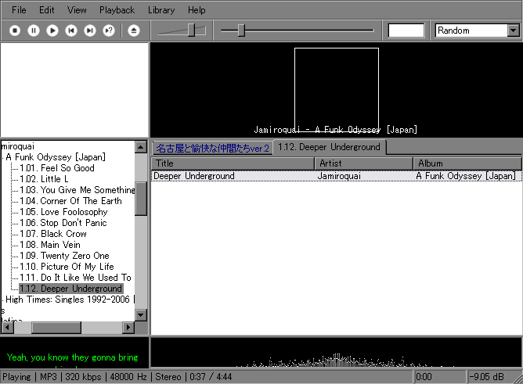Open the Edit menu
This screenshot has height=384, width=523.
(47, 10)
